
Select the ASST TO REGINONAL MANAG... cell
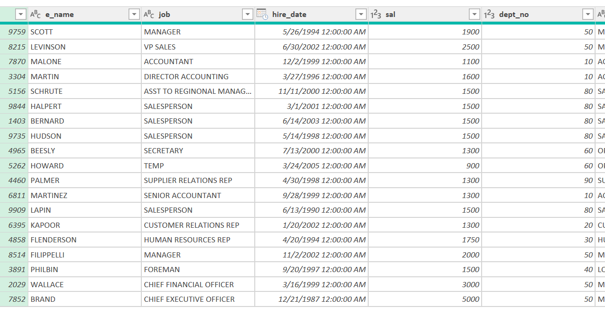[198, 91]
